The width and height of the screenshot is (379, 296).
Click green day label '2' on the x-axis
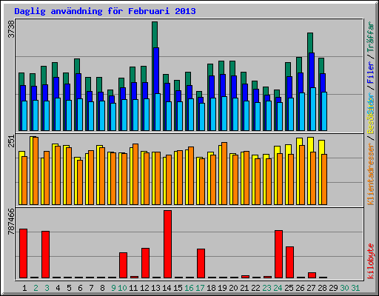coord(36,288)
